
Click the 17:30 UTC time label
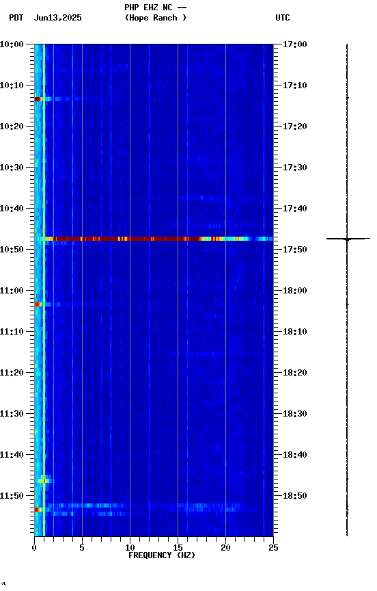tap(295, 168)
